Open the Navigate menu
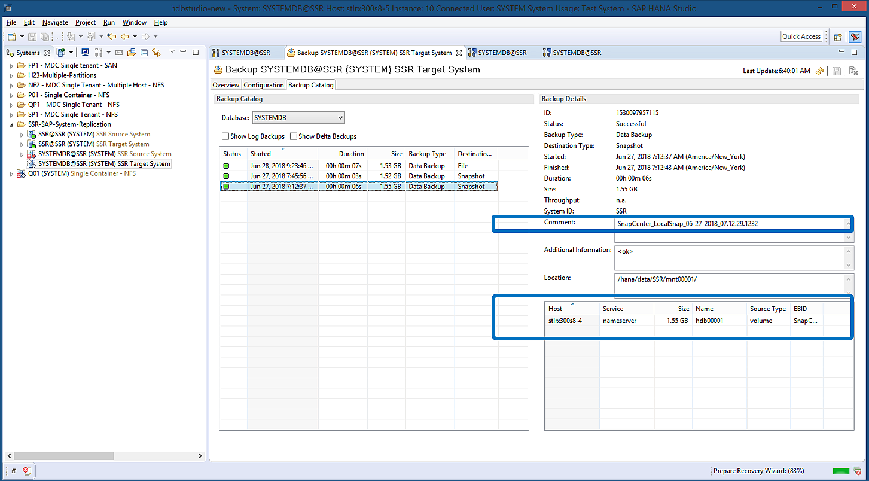The height and width of the screenshot is (481, 869). point(55,22)
